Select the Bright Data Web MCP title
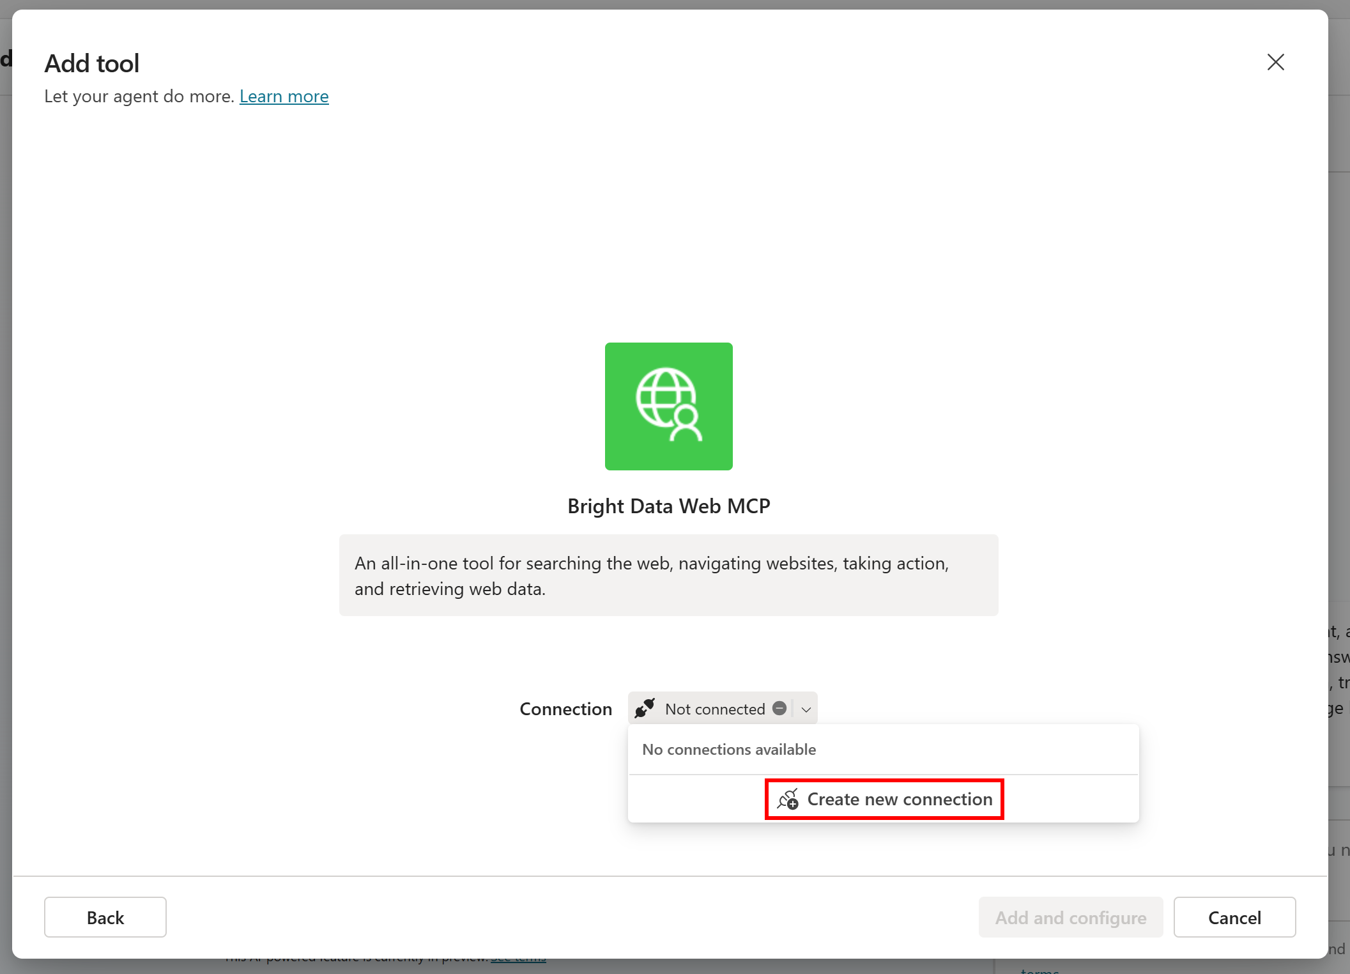This screenshot has width=1350, height=974. pos(668,506)
